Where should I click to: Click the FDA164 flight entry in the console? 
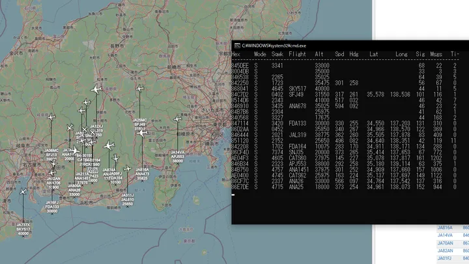(297, 147)
